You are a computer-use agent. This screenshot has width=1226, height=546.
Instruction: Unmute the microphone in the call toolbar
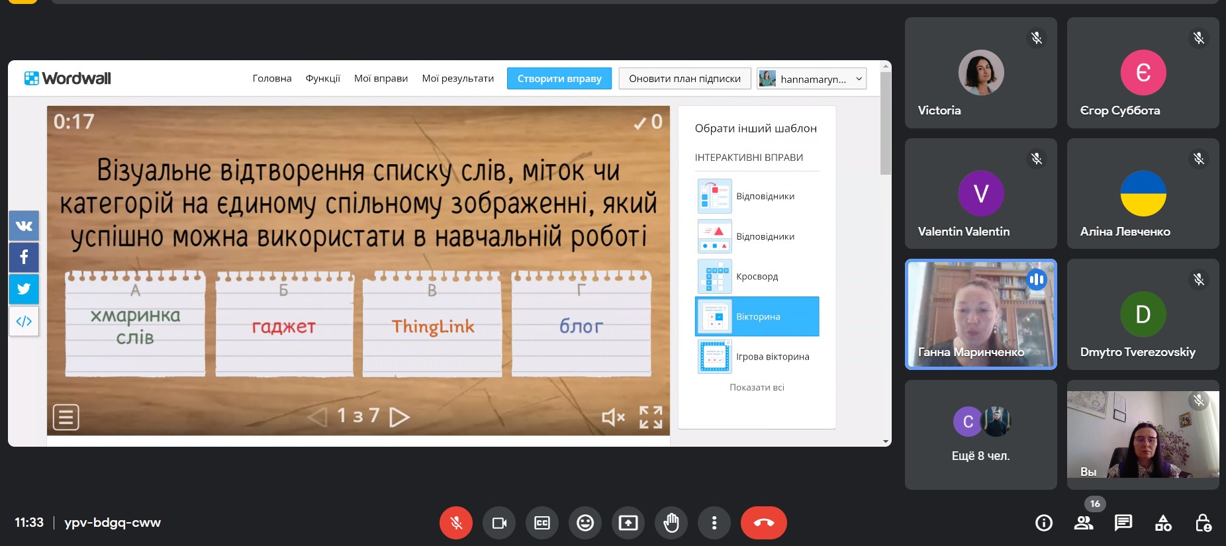[456, 523]
